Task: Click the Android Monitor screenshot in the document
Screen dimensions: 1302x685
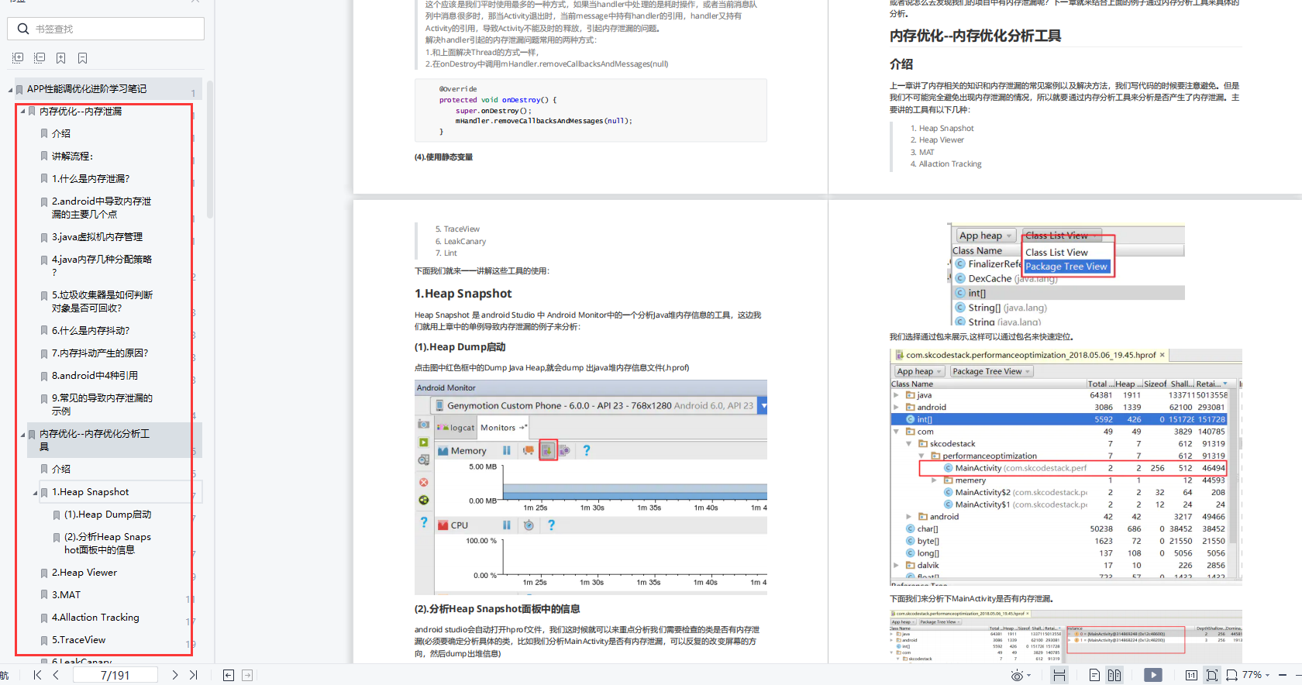Action: [591, 487]
